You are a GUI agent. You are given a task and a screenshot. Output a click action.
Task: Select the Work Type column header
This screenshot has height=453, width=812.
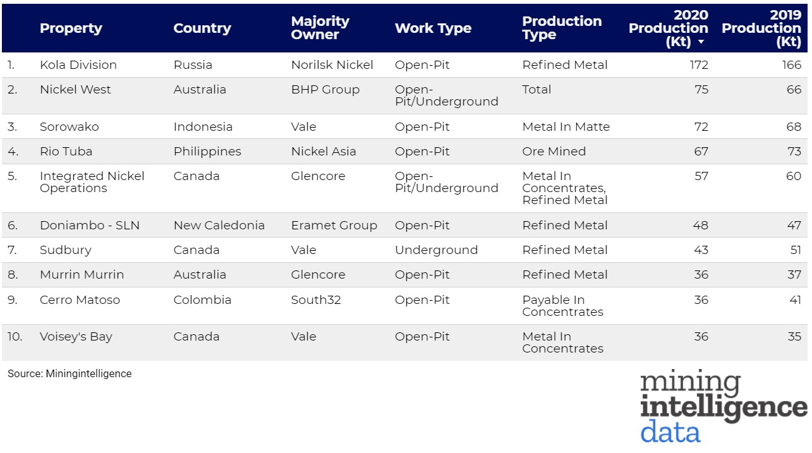coord(433,28)
